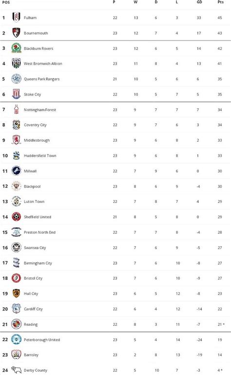Click the Pts column header
This screenshot has width=231, height=375.
click(220, 2)
